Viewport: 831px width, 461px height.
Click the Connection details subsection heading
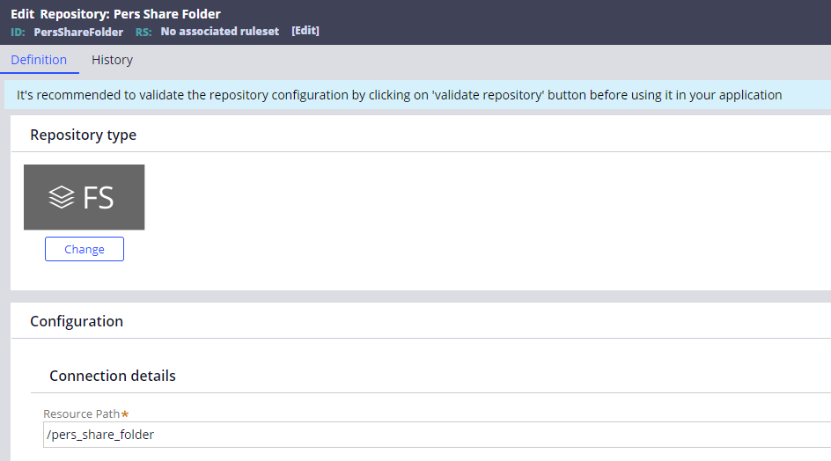113,376
